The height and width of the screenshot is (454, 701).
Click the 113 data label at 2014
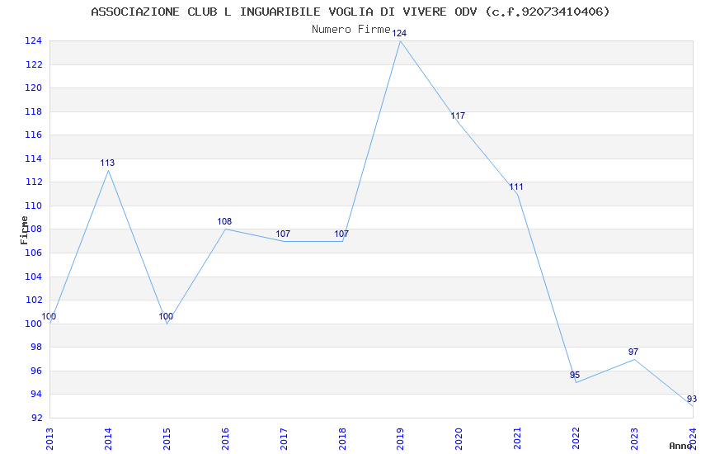pos(107,163)
